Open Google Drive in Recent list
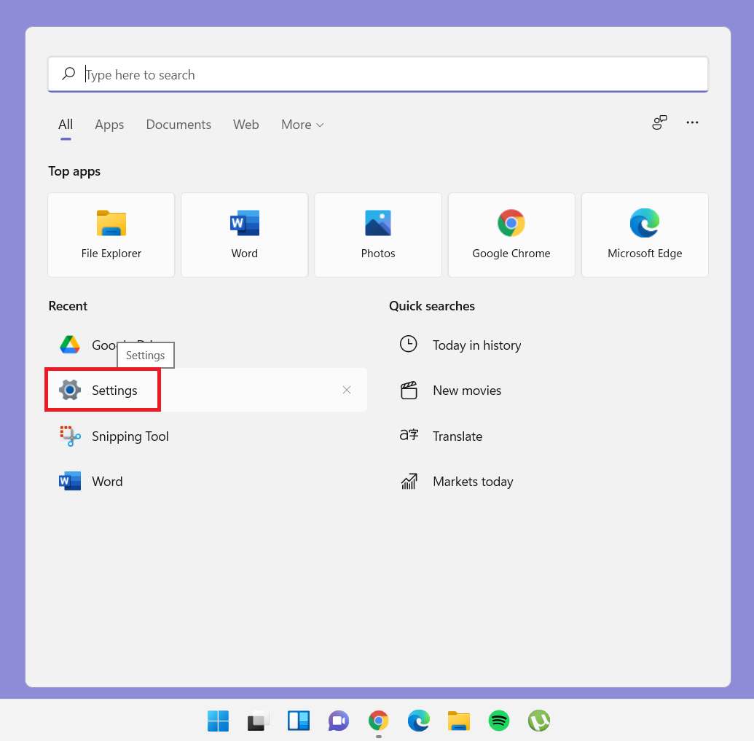The image size is (754, 741). (x=206, y=345)
